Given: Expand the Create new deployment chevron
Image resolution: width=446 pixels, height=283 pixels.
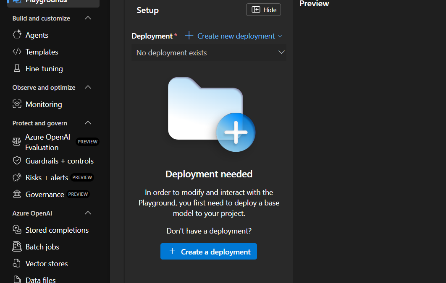Looking at the screenshot, I should (x=280, y=36).
